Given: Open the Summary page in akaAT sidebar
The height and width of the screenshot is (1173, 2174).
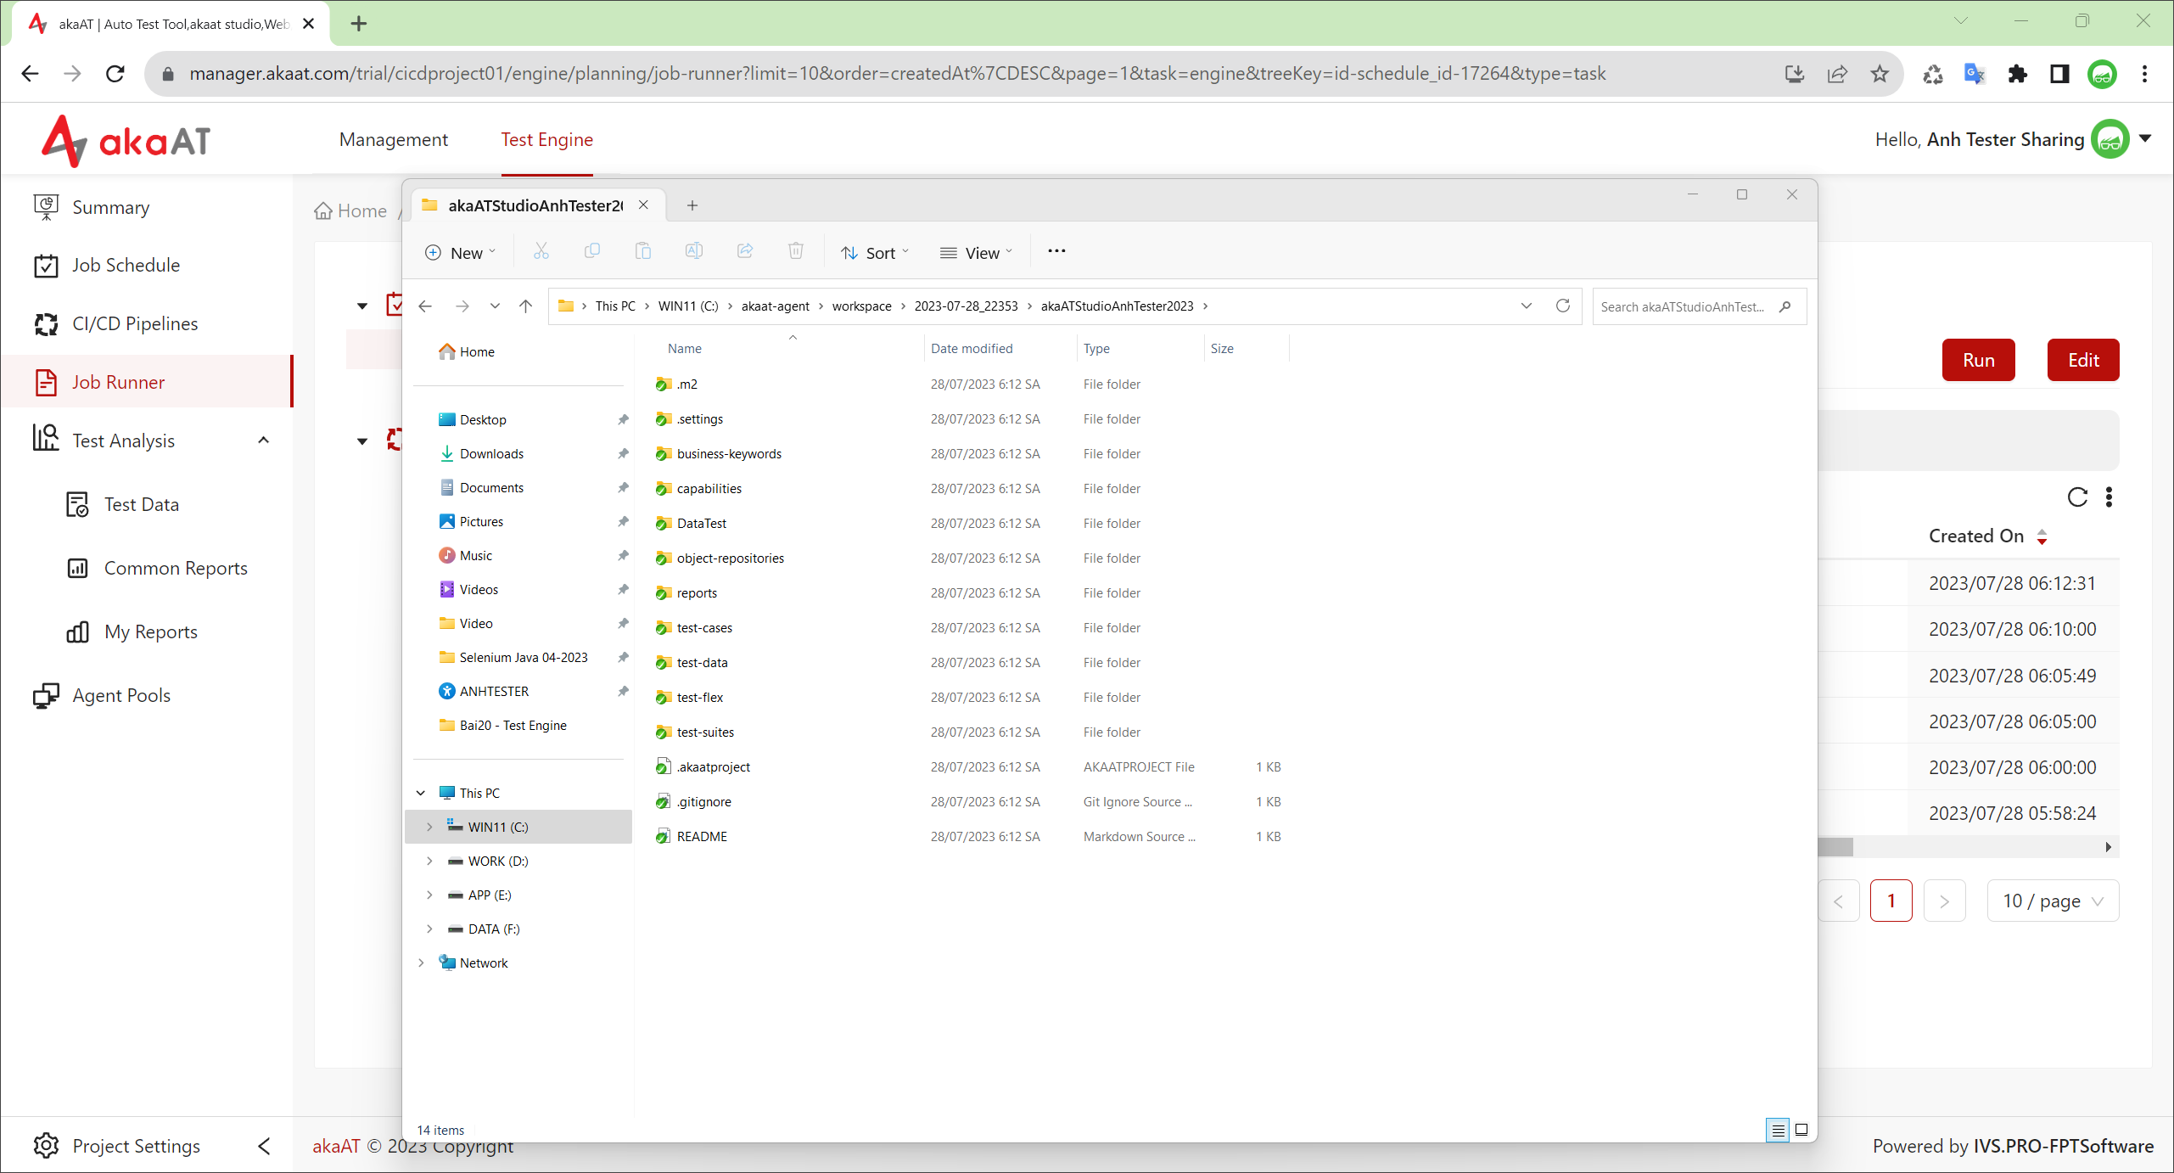Looking at the screenshot, I should 110,207.
